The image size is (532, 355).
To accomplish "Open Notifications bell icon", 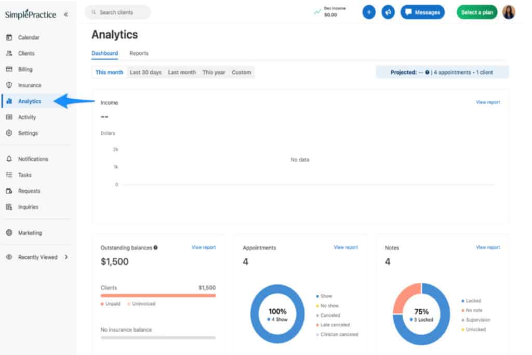I will (x=9, y=159).
